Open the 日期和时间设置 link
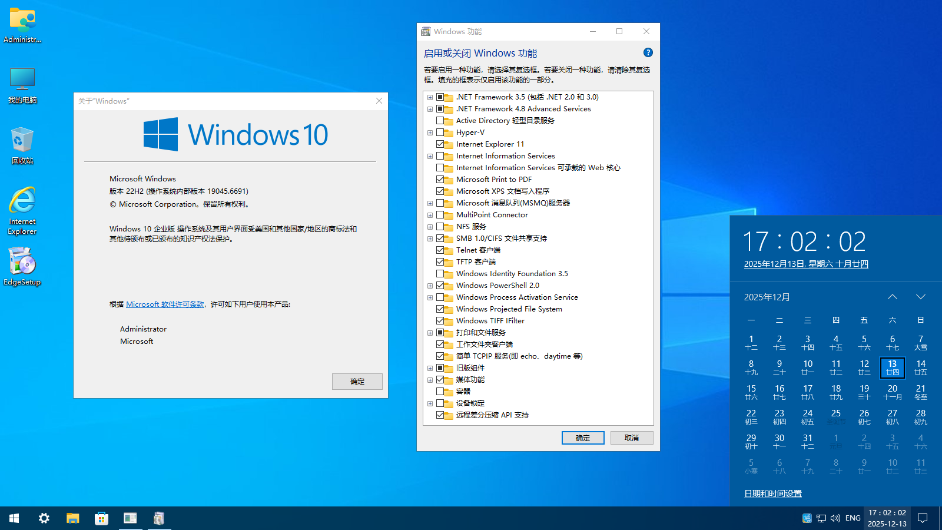The image size is (942, 530). click(773, 493)
